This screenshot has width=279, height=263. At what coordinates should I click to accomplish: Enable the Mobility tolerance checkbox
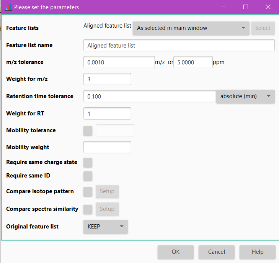pos(88,131)
